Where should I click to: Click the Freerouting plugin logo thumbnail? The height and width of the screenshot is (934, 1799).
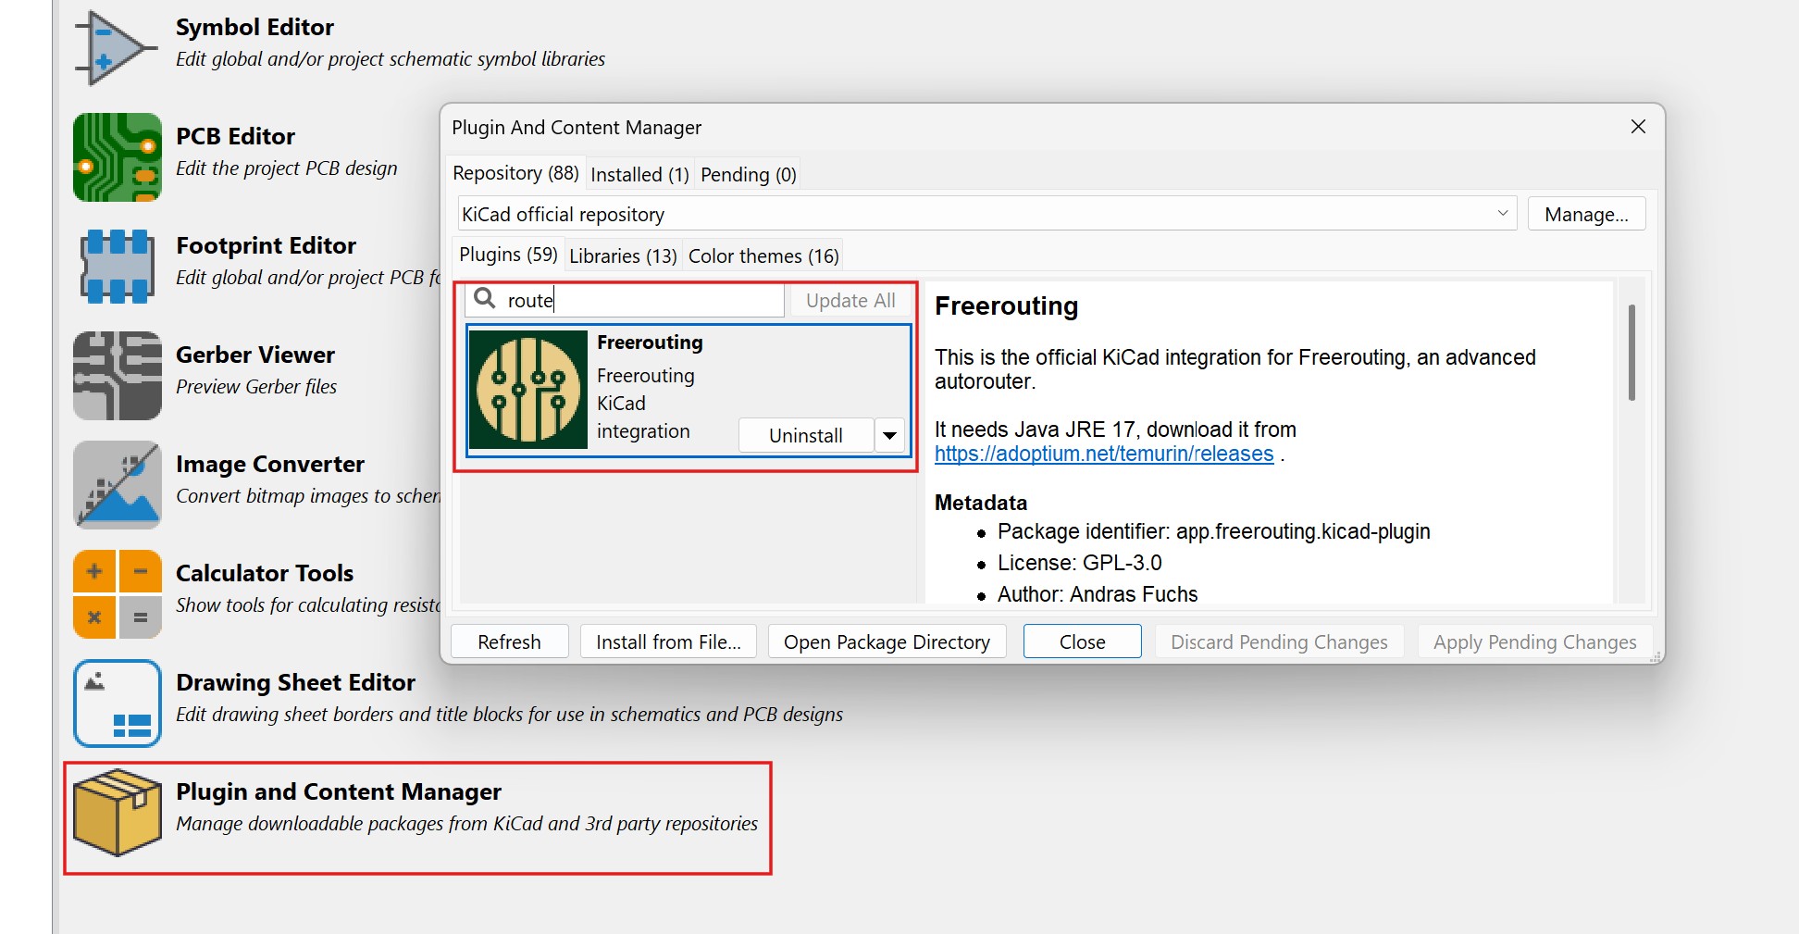[528, 390]
